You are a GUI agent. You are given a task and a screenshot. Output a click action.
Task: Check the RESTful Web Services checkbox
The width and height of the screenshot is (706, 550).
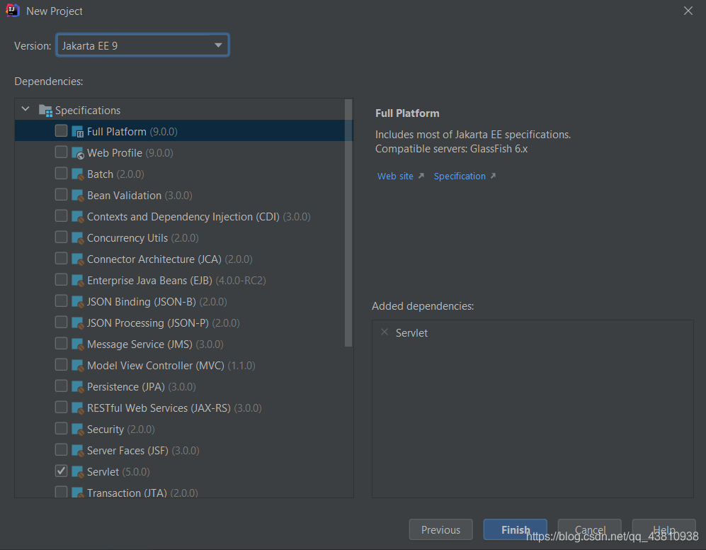[x=61, y=407]
